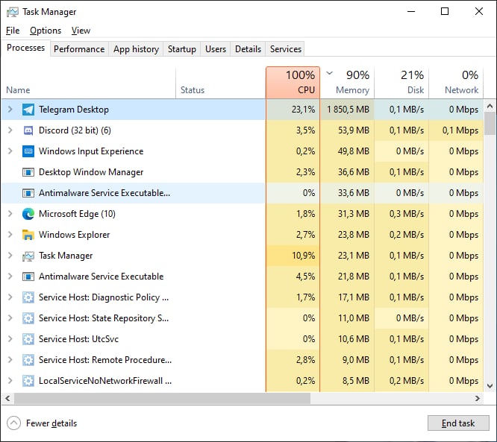Click the vertical scrollbar up arrow
Screen dimensions: 497x442
[x=490, y=107]
